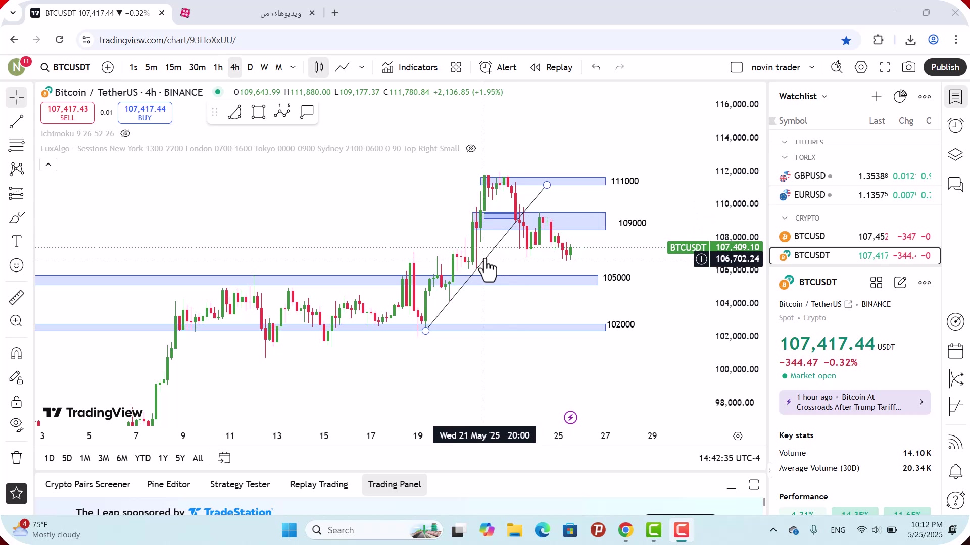
Task: Select the 15m timeframe
Action: click(x=173, y=67)
